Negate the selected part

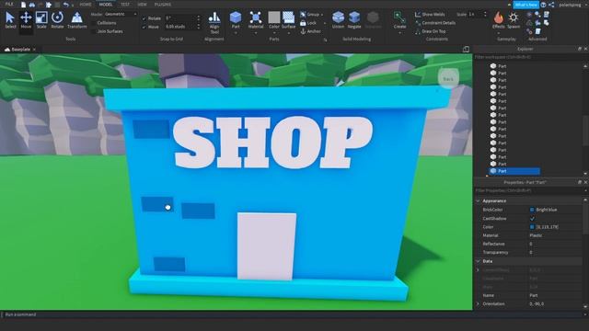[354, 20]
